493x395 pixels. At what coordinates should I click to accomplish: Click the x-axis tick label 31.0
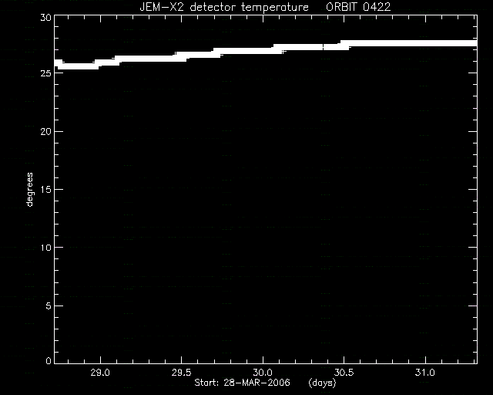[x=425, y=373]
